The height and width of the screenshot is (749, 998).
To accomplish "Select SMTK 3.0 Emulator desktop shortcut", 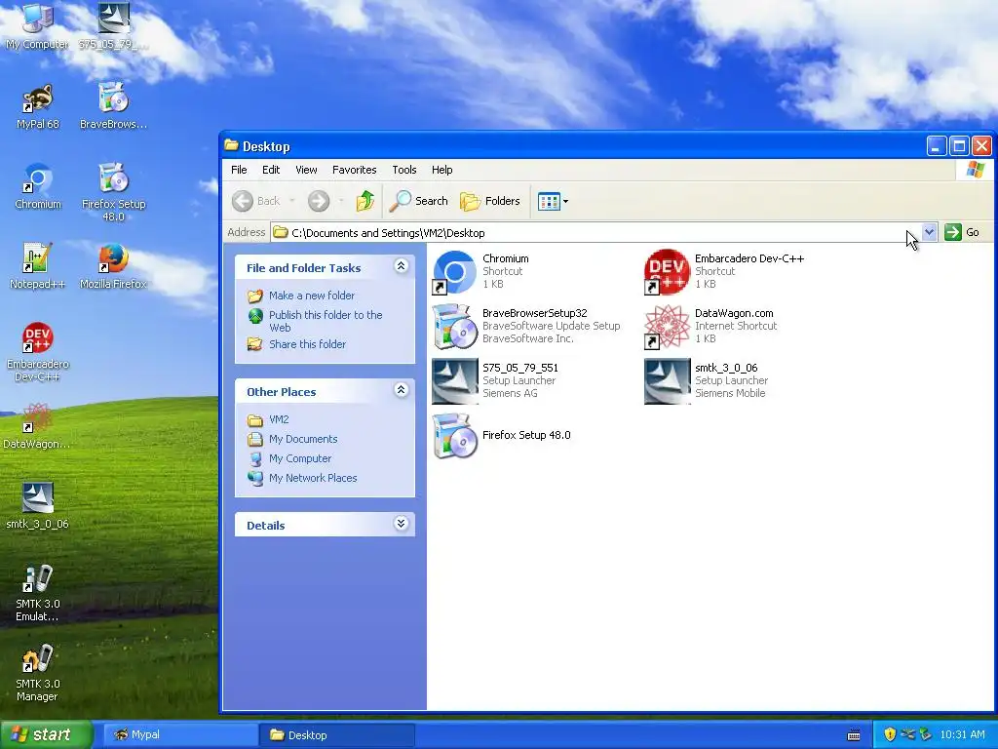I will coord(38,593).
